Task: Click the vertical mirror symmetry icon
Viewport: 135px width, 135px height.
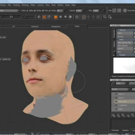Action: click(89, 17)
